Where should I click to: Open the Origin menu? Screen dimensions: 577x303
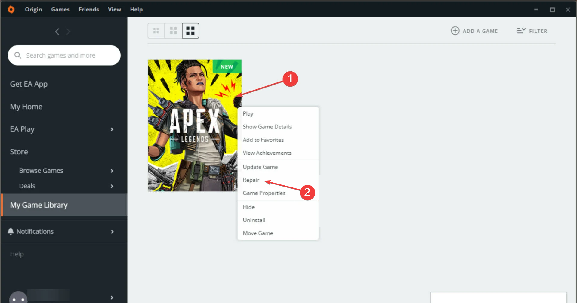click(x=33, y=9)
